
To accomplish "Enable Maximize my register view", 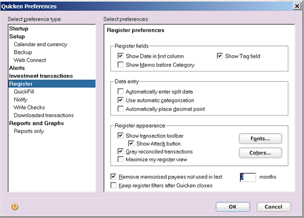I will (121, 159).
